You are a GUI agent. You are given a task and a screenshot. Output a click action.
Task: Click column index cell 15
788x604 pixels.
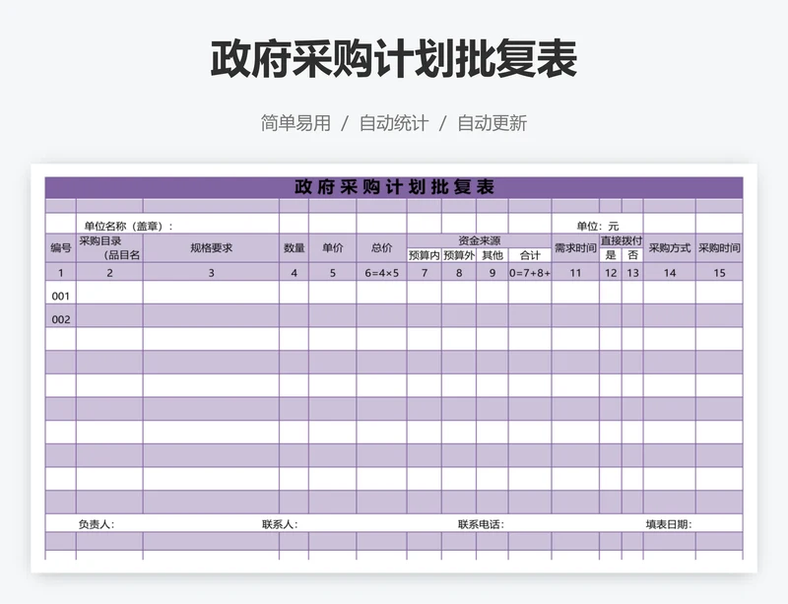tap(719, 273)
